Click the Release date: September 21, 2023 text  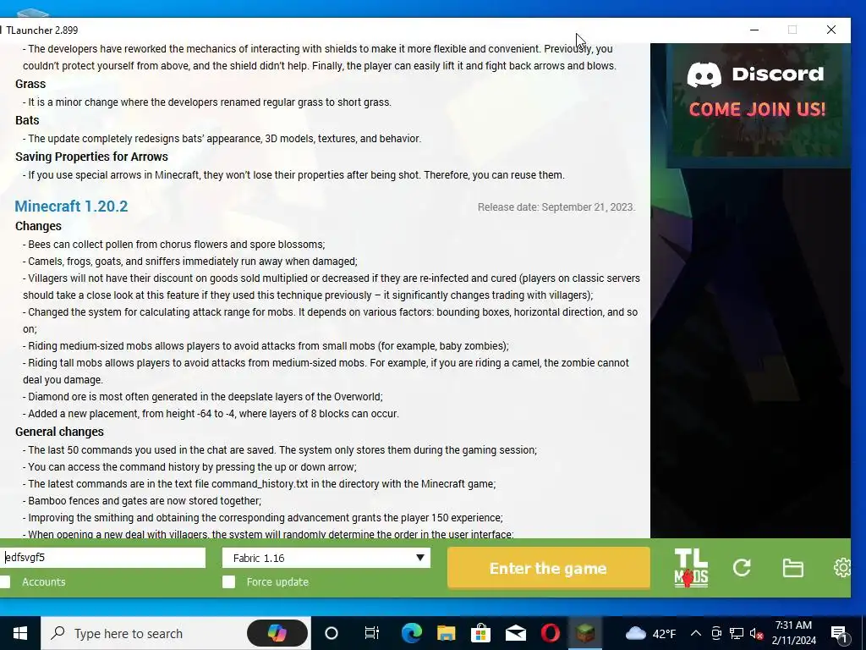point(556,207)
